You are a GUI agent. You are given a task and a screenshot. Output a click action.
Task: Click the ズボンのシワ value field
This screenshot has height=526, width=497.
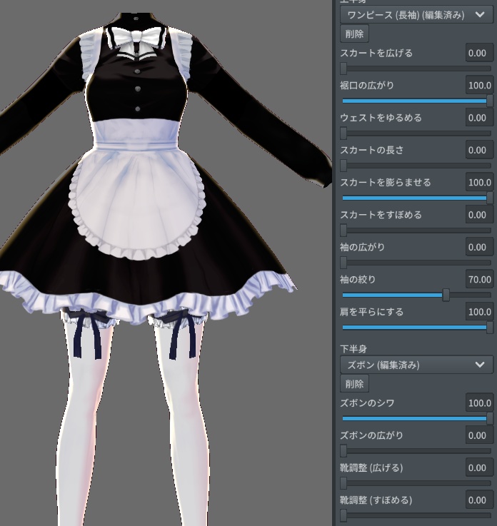(479, 403)
